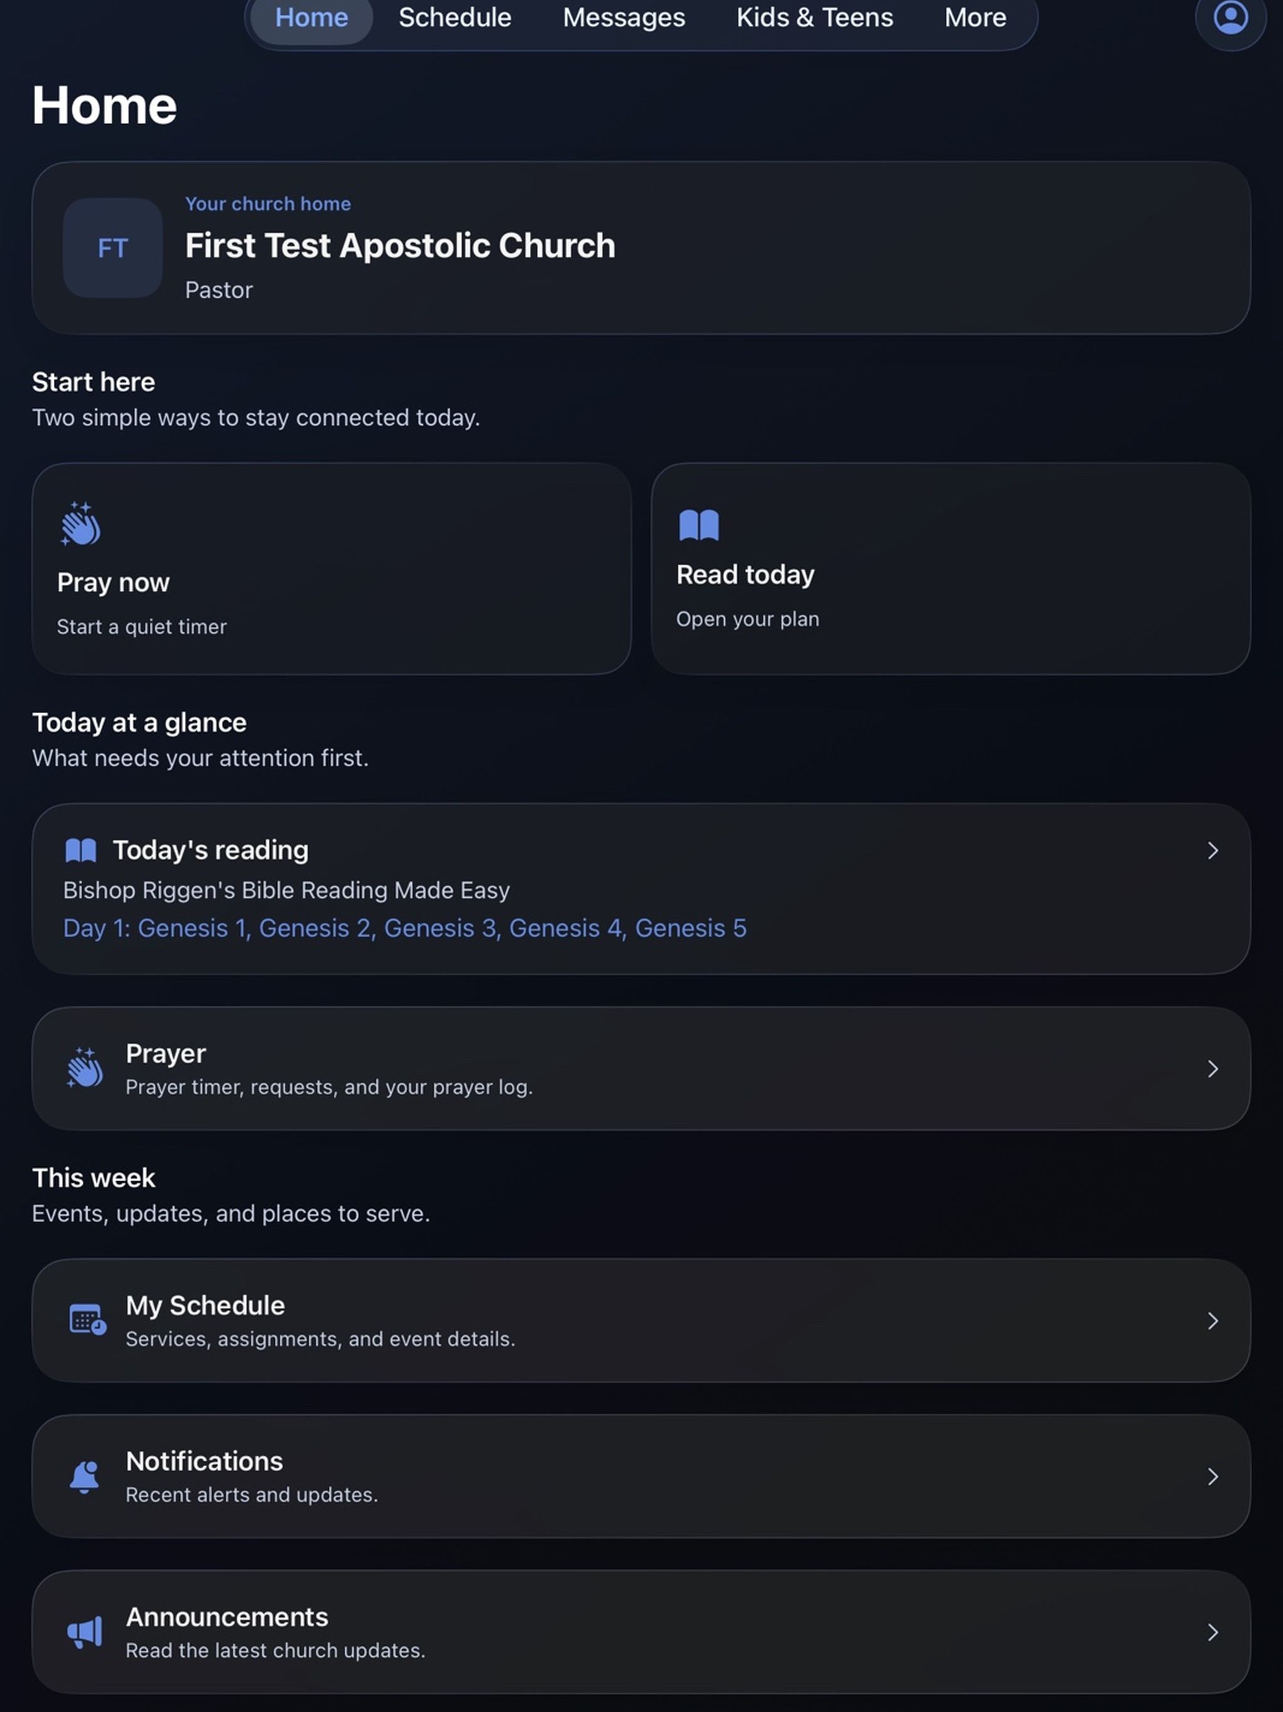Switch to the Schedule tab
The width and height of the screenshot is (1283, 1712).
tap(455, 18)
